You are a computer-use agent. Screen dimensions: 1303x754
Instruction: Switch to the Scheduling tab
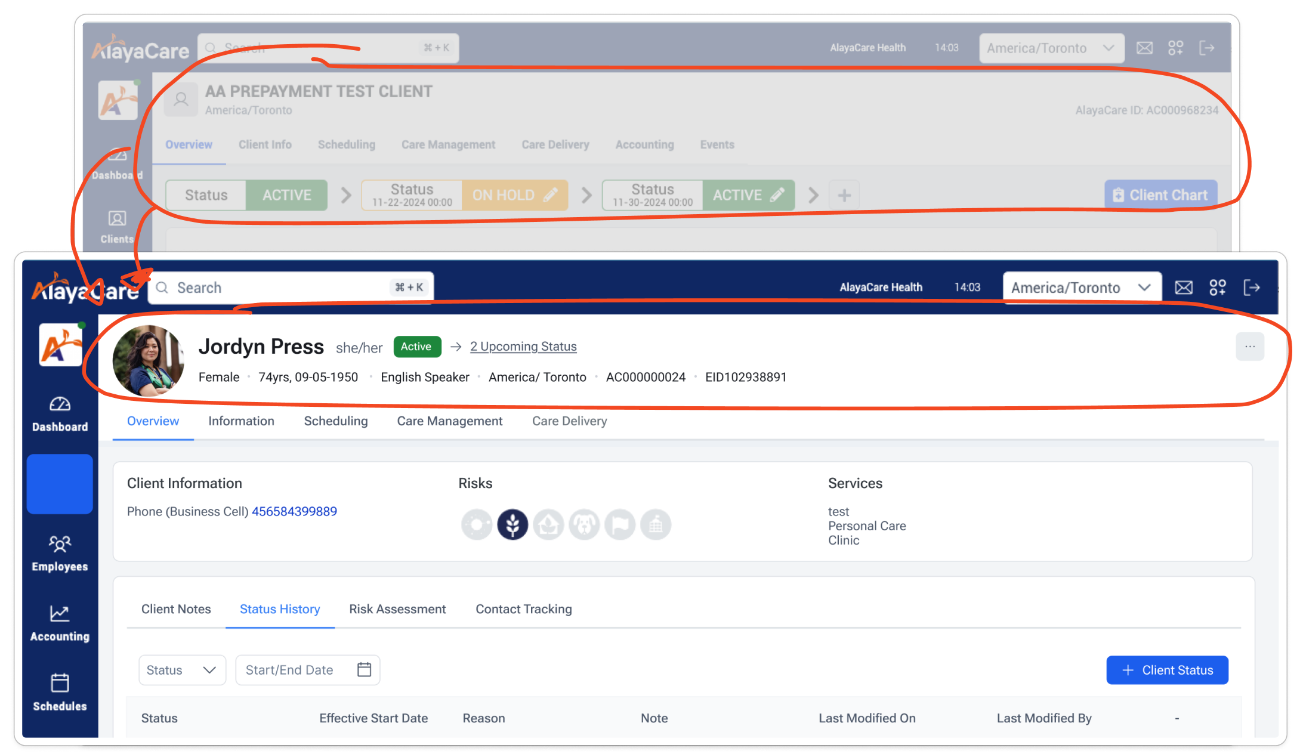pyautogui.click(x=335, y=421)
